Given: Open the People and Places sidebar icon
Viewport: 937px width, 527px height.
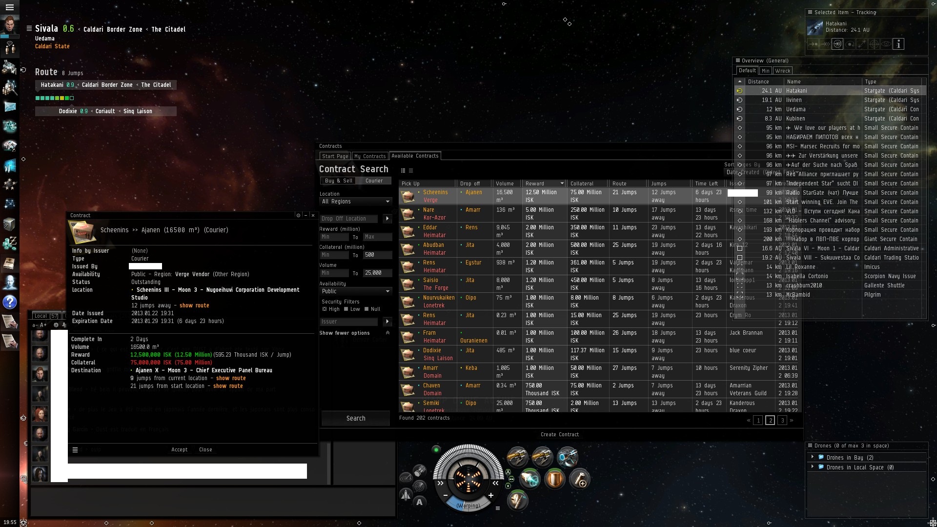Looking at the screenshot, I should (10, 87).
